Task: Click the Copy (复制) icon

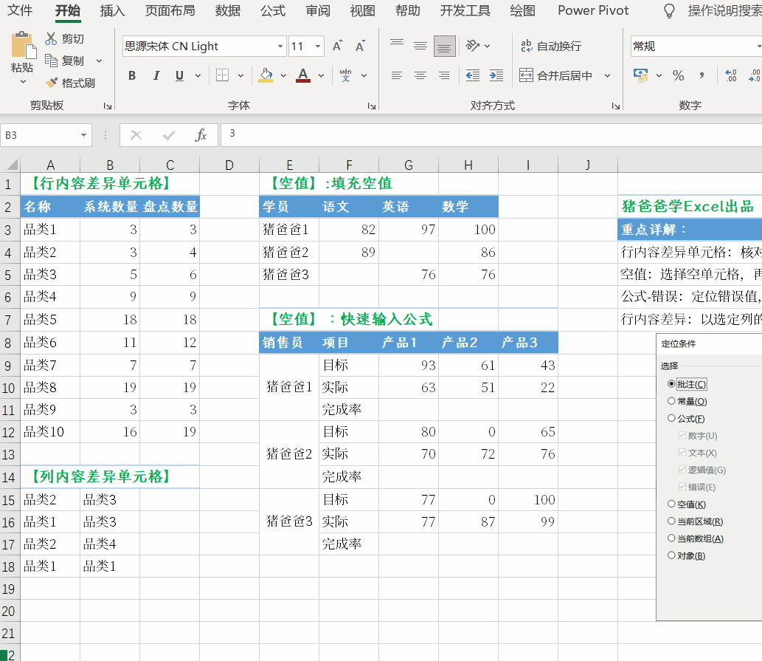Action: click(51, 61)
